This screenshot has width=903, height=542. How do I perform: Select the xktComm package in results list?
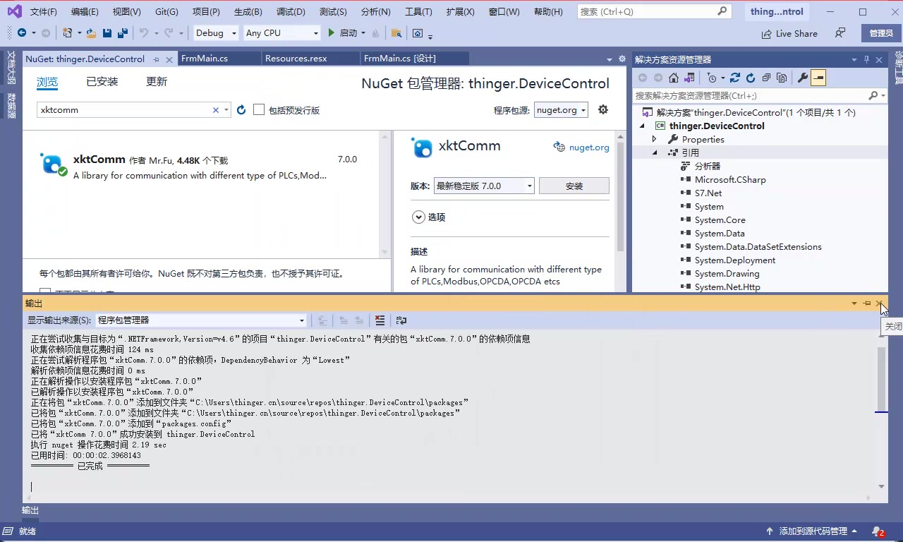pyautogui.click(x=201, y=167)
